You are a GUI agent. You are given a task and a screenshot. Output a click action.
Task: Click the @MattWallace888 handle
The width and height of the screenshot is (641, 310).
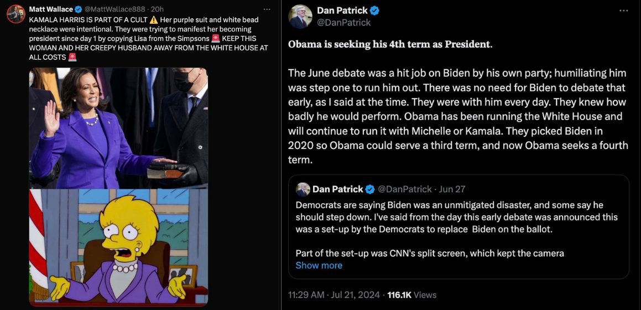click(114, 9)
